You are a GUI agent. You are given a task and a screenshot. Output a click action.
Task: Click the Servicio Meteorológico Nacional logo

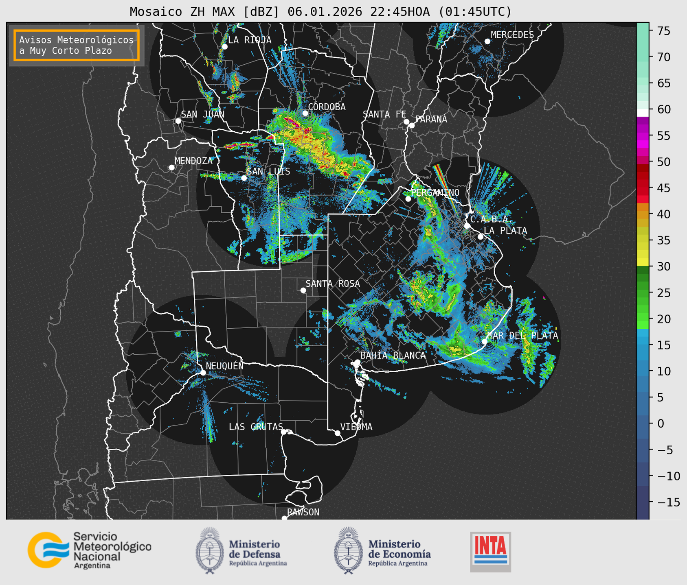coord(89,550)
